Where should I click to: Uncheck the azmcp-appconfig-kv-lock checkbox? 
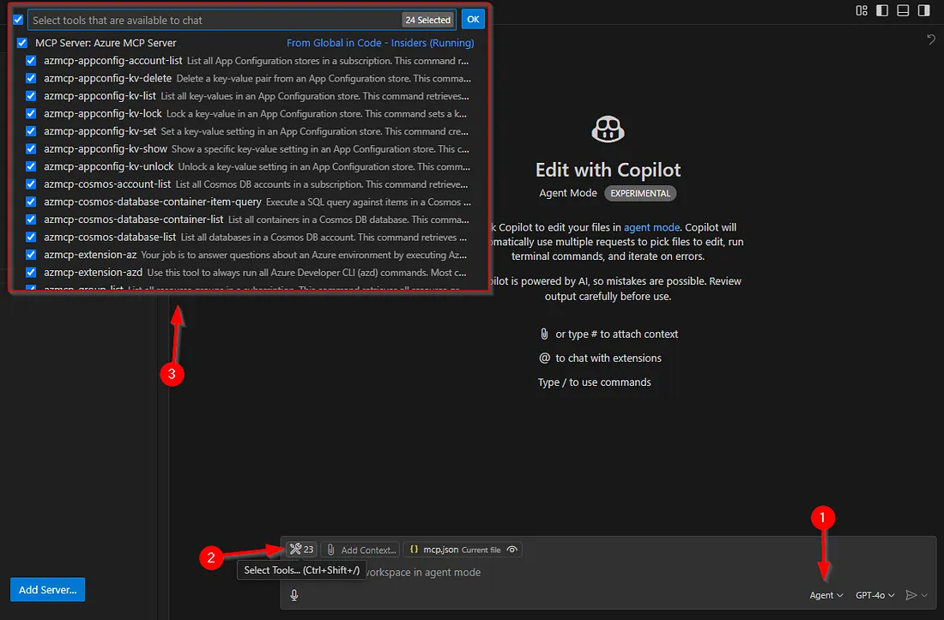[31, 114]
